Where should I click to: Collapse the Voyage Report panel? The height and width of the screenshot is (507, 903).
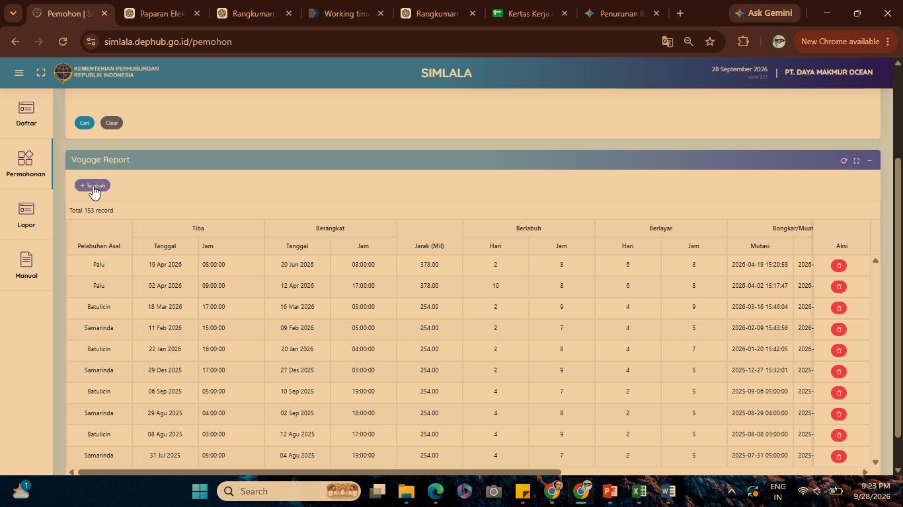(869, 160)
